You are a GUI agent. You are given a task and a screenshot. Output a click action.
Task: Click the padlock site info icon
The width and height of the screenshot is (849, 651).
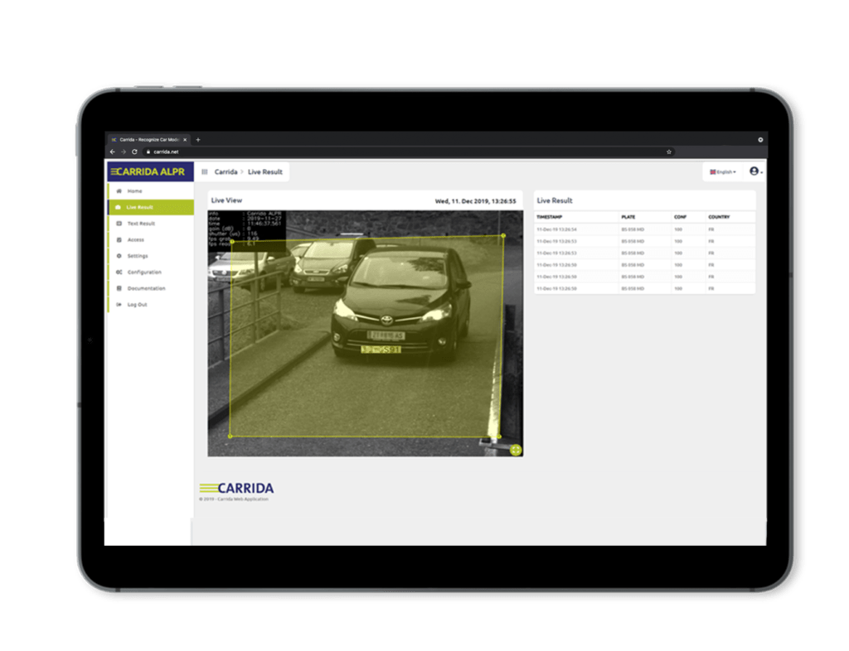point(148,152)
